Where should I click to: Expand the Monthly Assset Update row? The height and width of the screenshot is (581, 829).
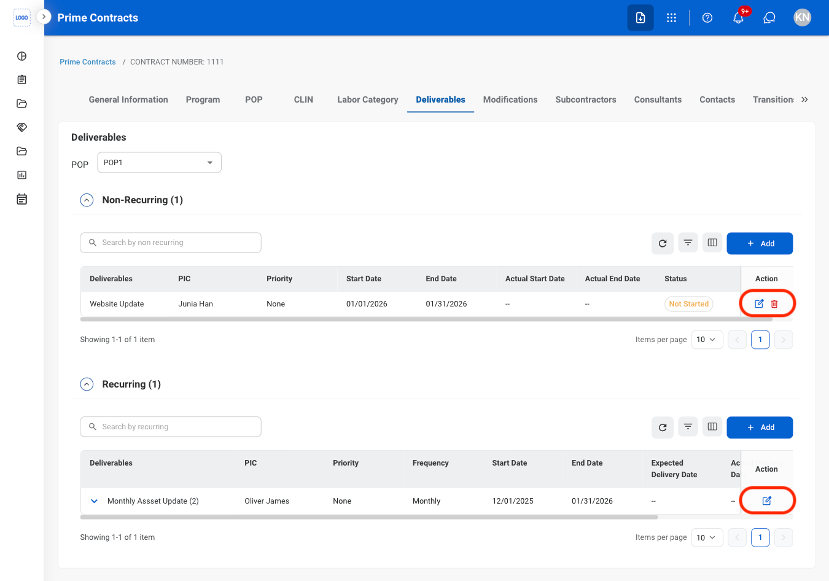pyautogui.click(x=95, y=501)
